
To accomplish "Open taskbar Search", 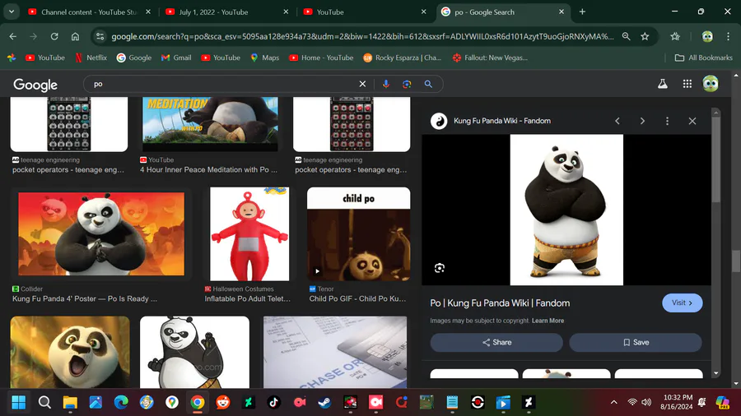I will tap(44, 402).
